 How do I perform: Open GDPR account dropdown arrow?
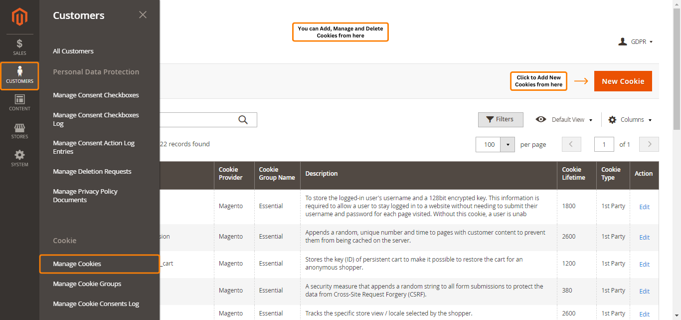(651, 42)
